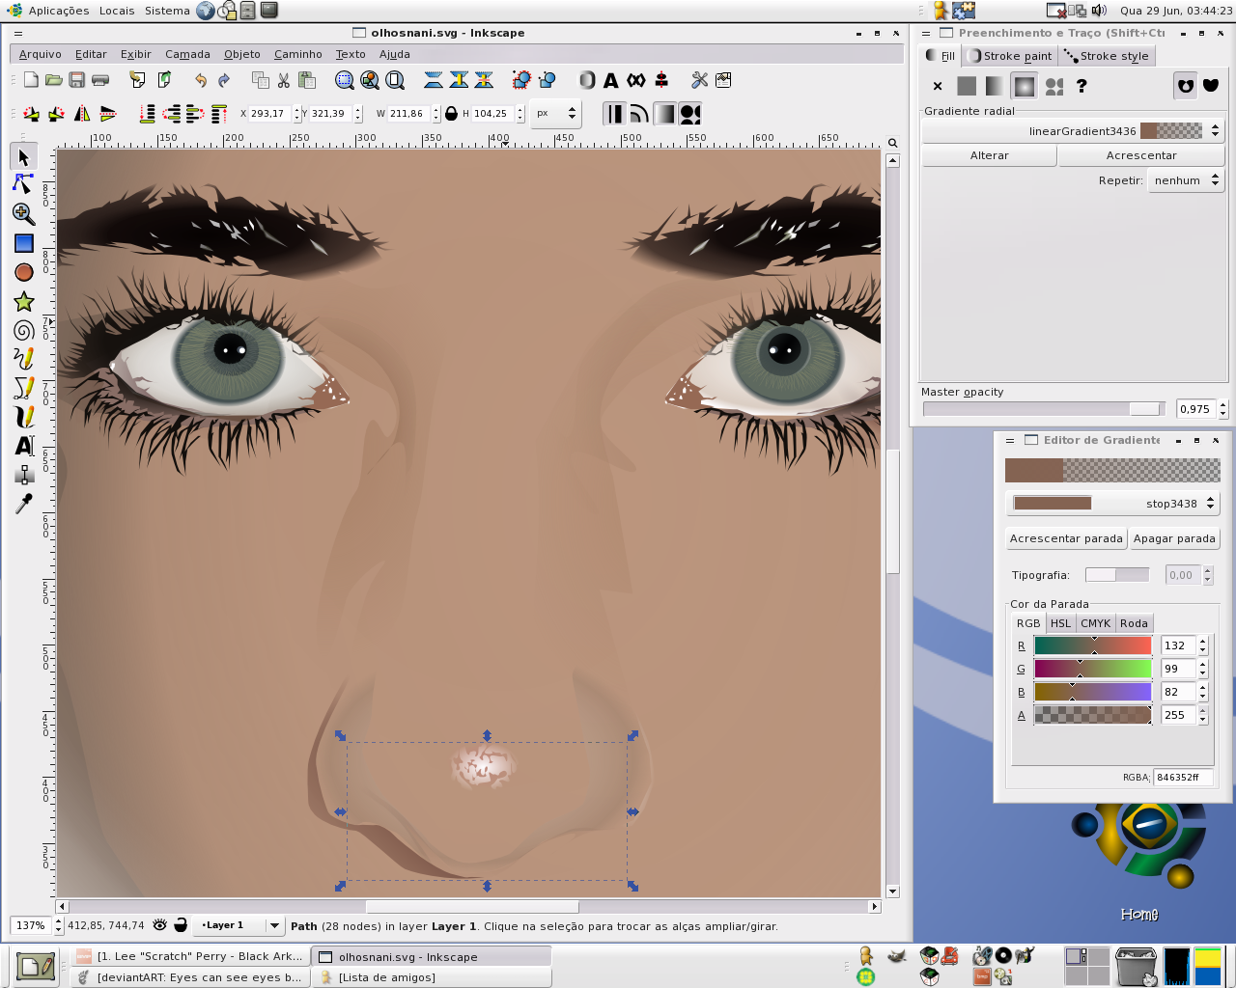Switch to the HSL color tab

click(1060, 623)
